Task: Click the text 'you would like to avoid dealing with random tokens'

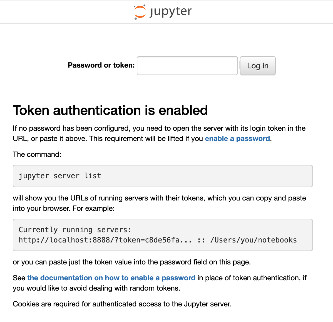Action: click(x=96, y=288)
